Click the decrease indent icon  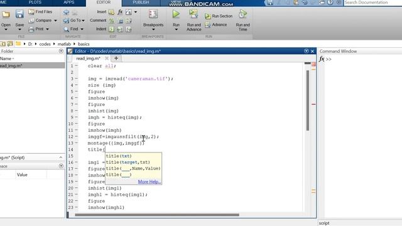129,30
